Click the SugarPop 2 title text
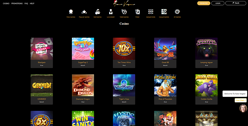This screenshot has width=248, height=126. (x=83, y=62)
